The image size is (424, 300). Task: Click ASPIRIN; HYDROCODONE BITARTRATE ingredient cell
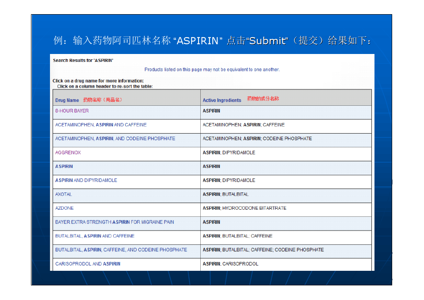pyautogui.click(x=244, y=208)
